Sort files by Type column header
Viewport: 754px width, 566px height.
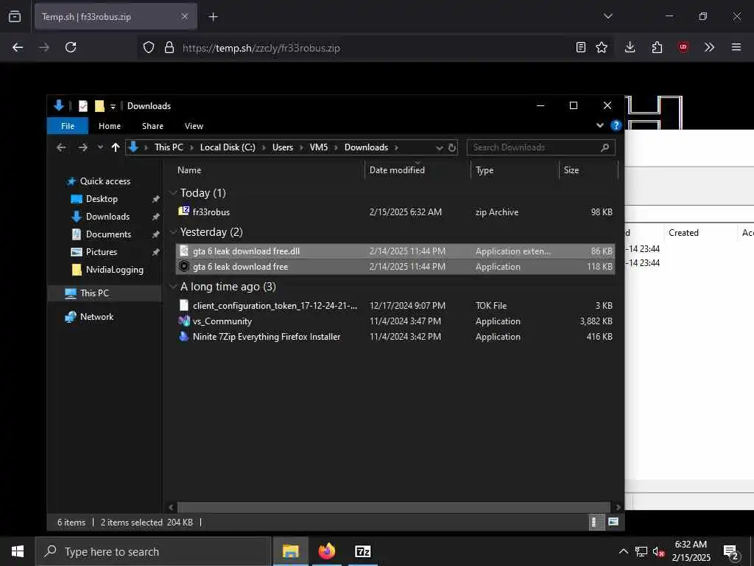tap(515, 170)
